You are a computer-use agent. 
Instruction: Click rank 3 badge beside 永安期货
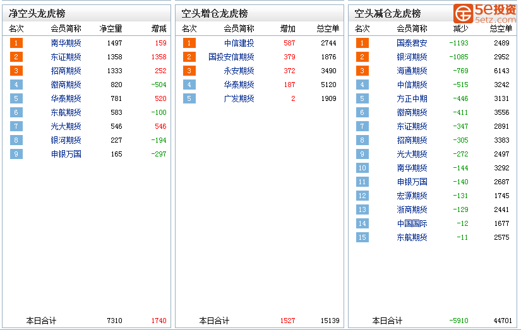189,71
